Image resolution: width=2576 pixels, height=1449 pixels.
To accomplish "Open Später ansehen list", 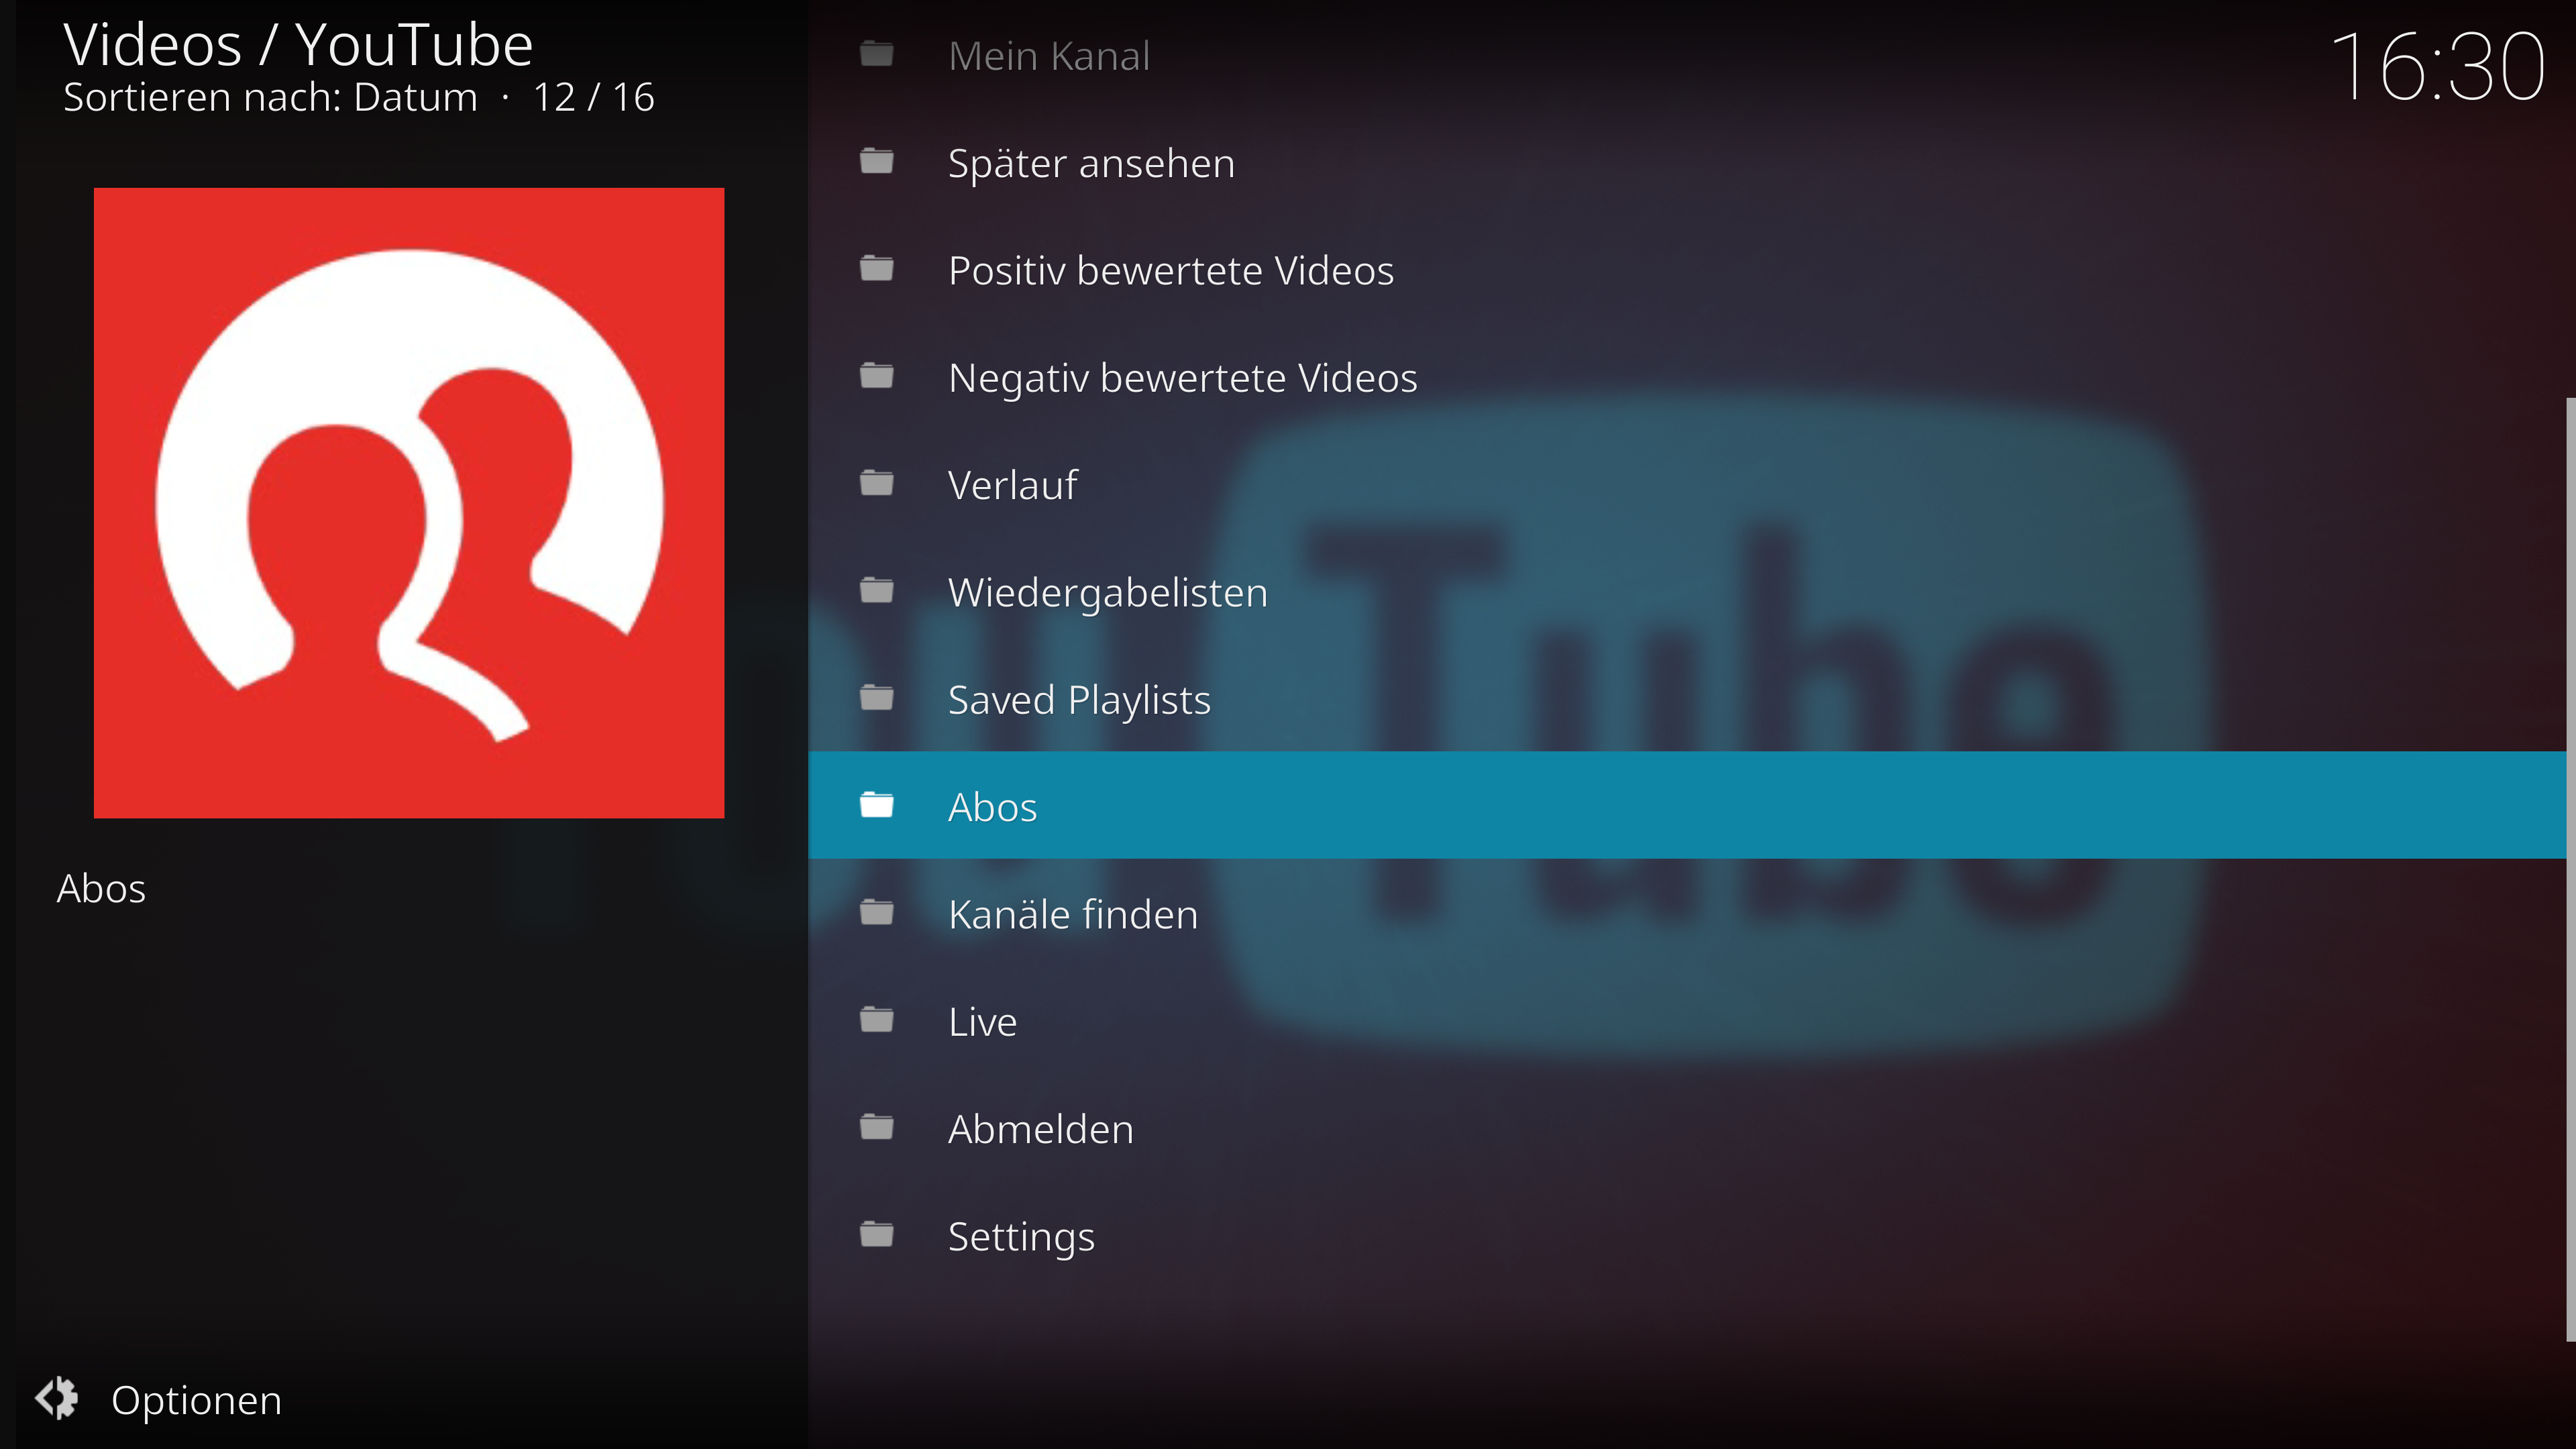I will (1687, 162).
